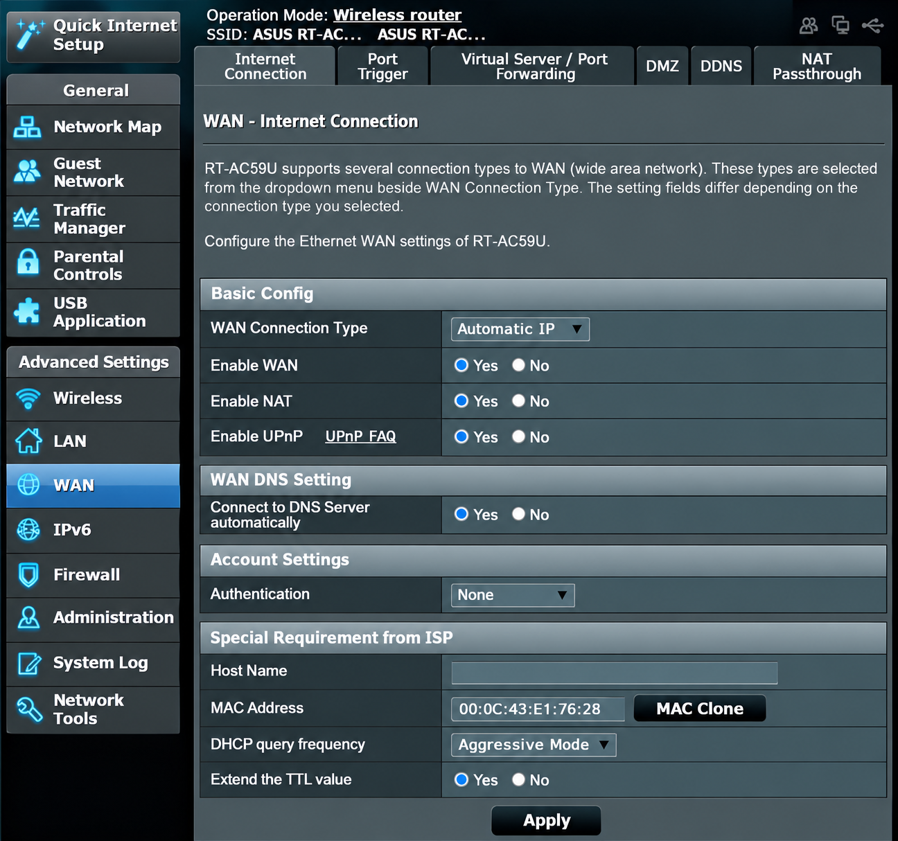Viewport: 898px width, 841px height.
Task: Click the first ASUS RT-AC SSID text
Action: (x=307, y=34)
